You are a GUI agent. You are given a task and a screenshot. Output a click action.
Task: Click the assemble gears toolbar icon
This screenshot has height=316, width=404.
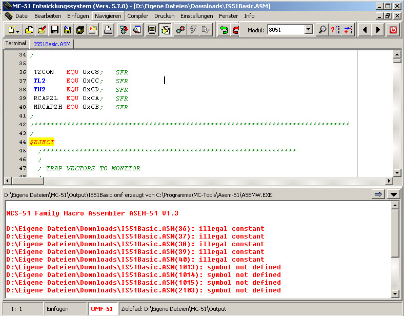pos(180,30)
